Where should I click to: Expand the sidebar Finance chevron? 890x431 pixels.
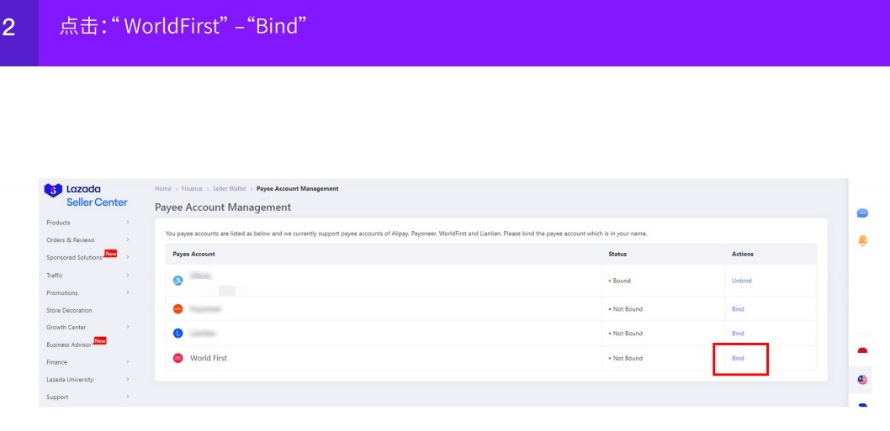128,362
